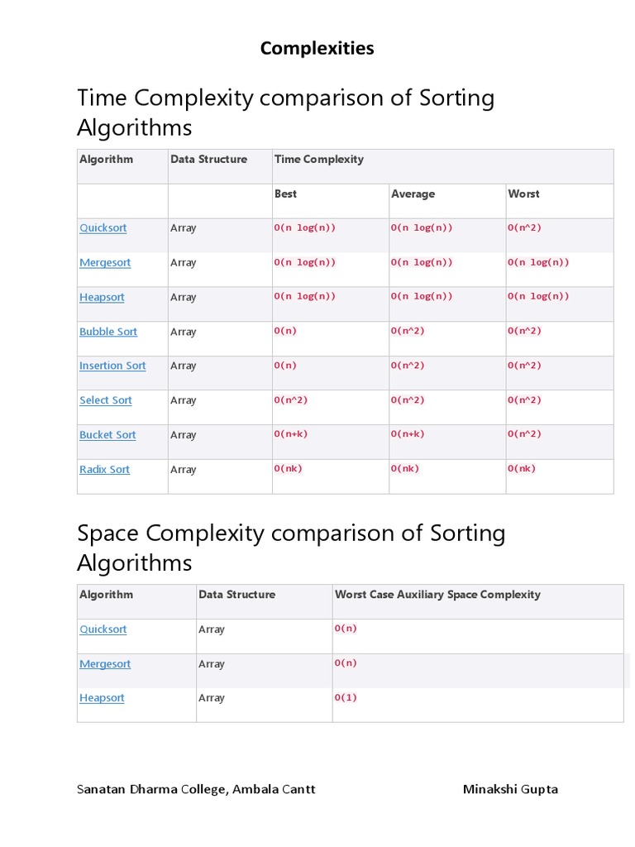Viewport: 635px width, 847px height.
Task: Open the Heapsort link in time complexity table
Action: point(102,298)
